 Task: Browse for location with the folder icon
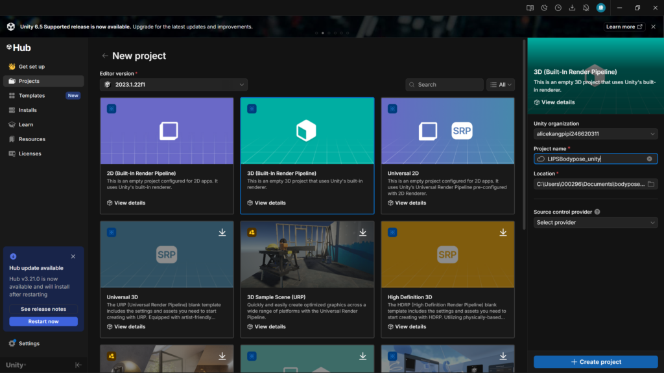(x=651, y=184)
